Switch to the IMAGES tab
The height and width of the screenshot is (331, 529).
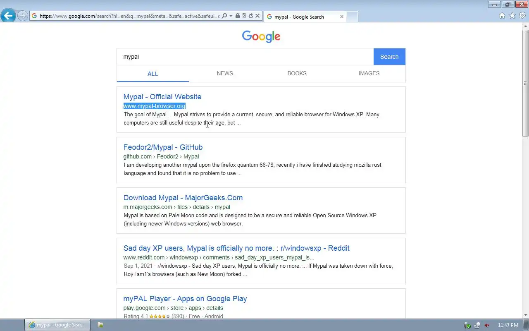[369, 73]
